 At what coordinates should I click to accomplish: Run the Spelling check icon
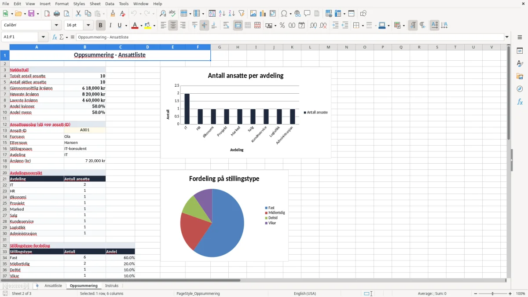172,14
